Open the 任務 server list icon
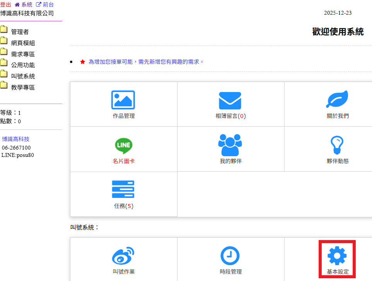The height and width of the screenshot is (281, 372). click(123, 190)
